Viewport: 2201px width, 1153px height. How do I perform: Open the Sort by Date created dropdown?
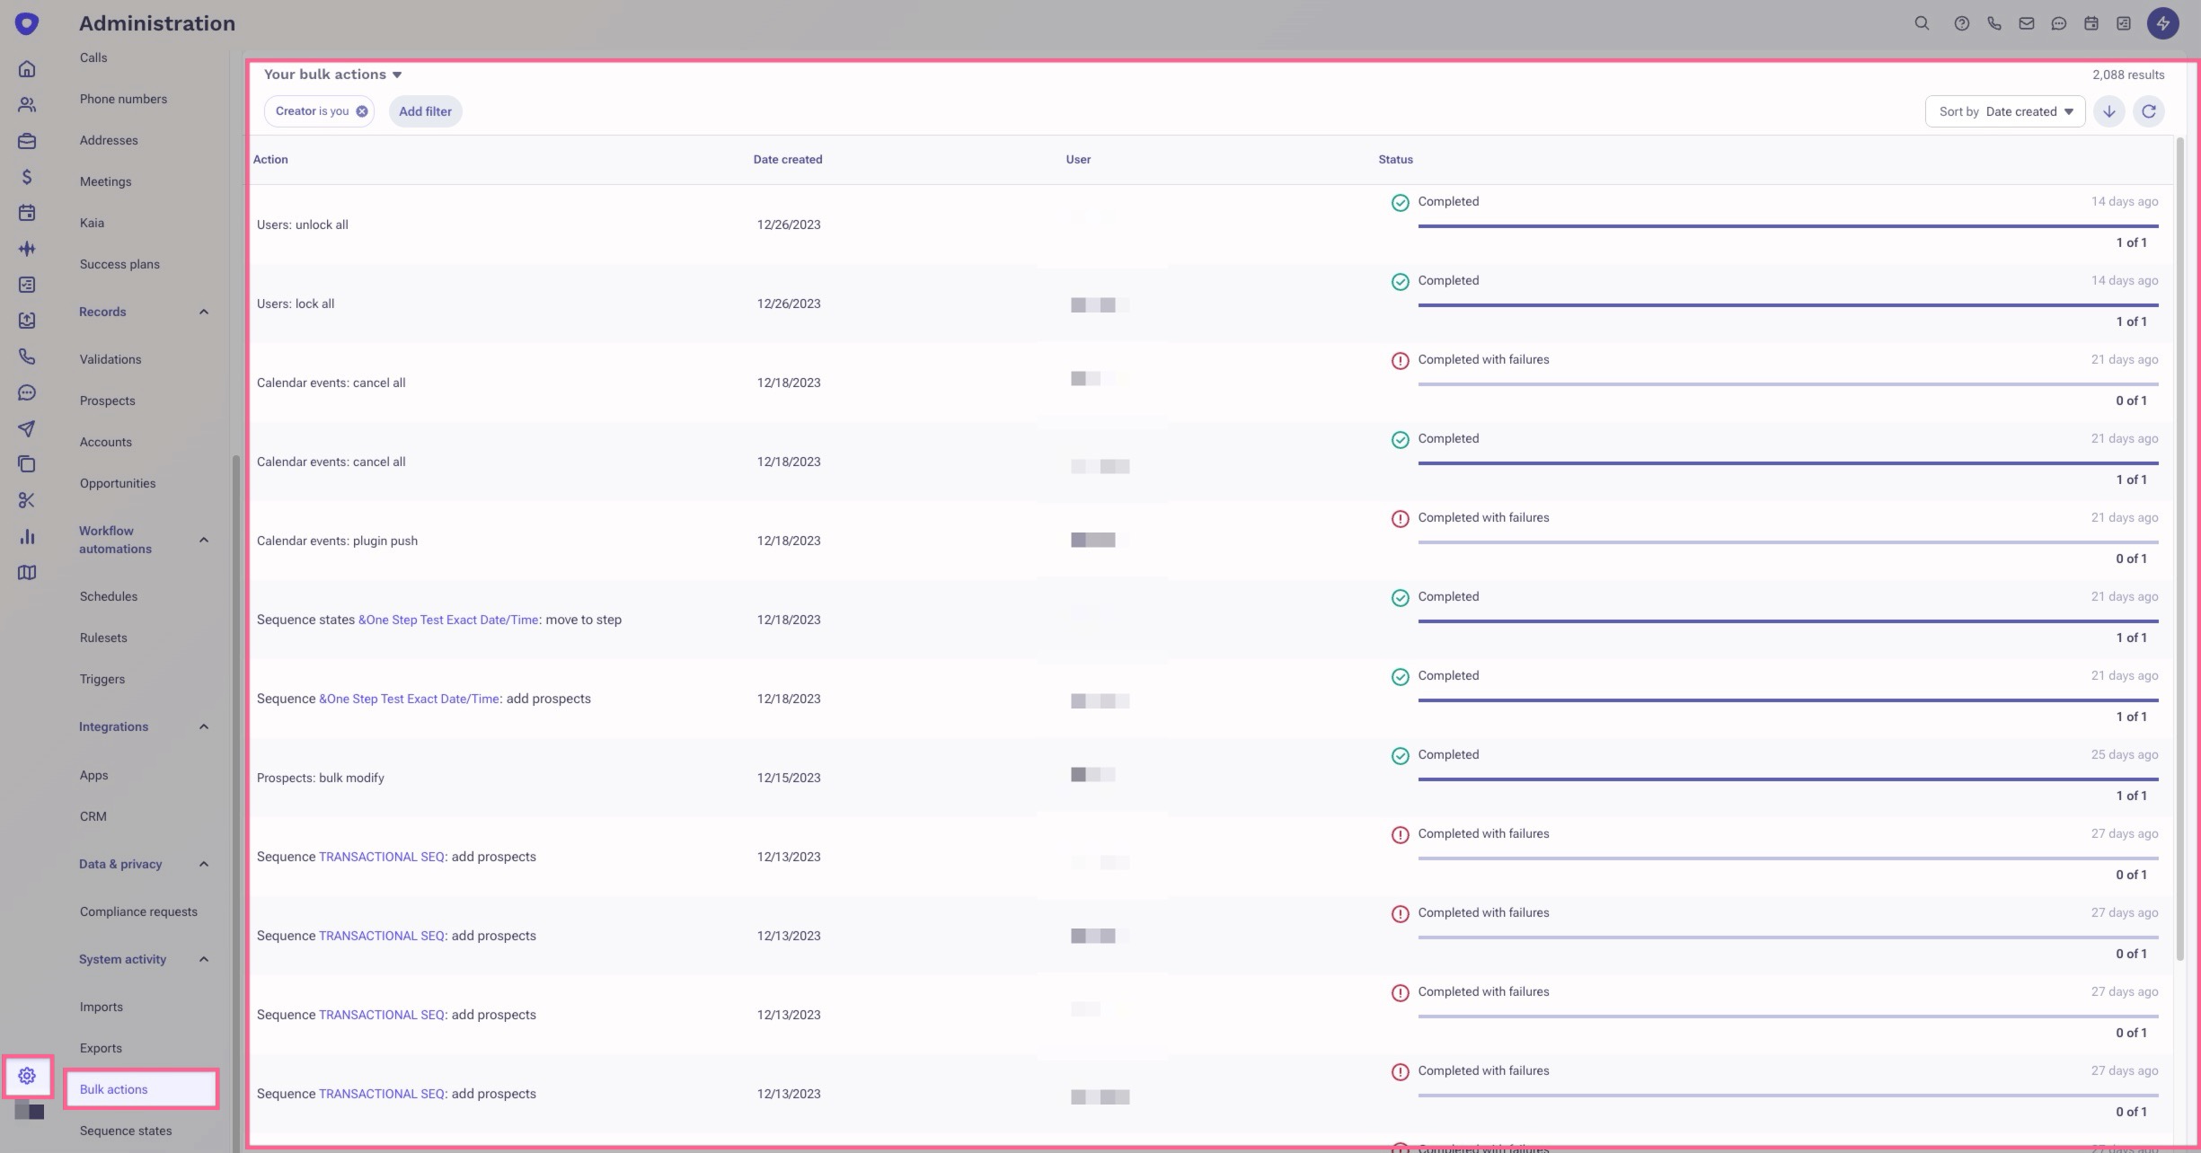(2004, 111)
